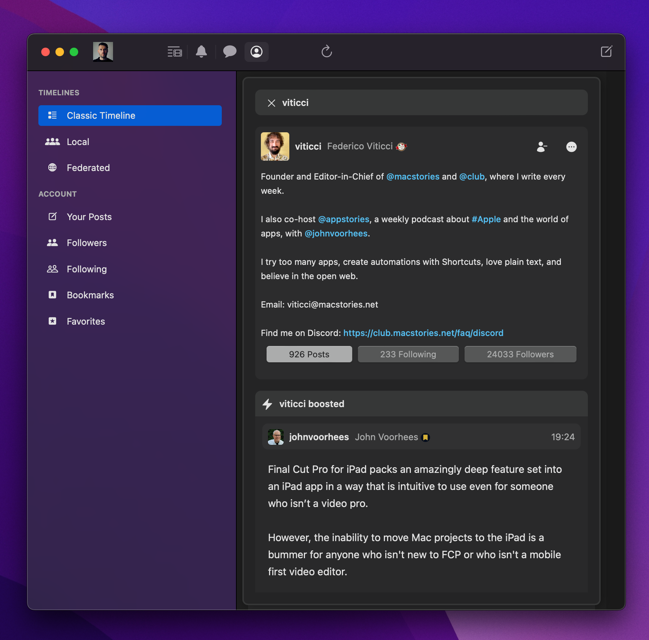
Task: Compose a new post with pencil icon
Action: (x=606, y=52)
